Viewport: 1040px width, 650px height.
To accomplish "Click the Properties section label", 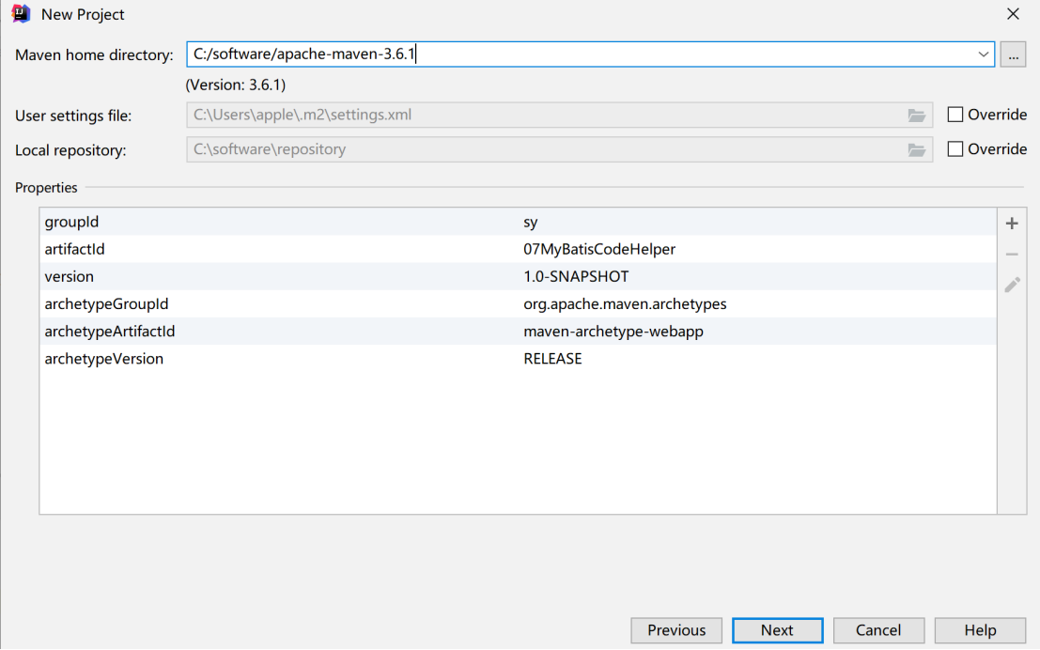I will click(46, 188).
